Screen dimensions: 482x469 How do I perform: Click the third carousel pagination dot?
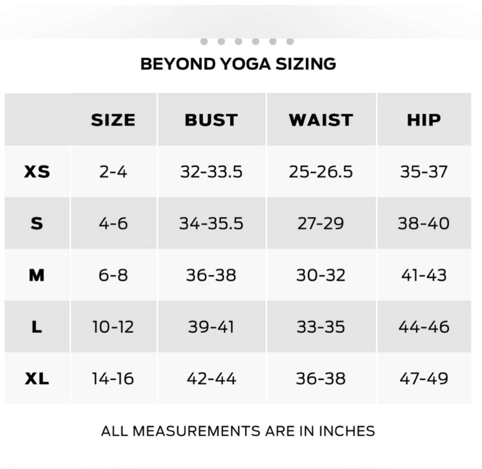point(238,41)
